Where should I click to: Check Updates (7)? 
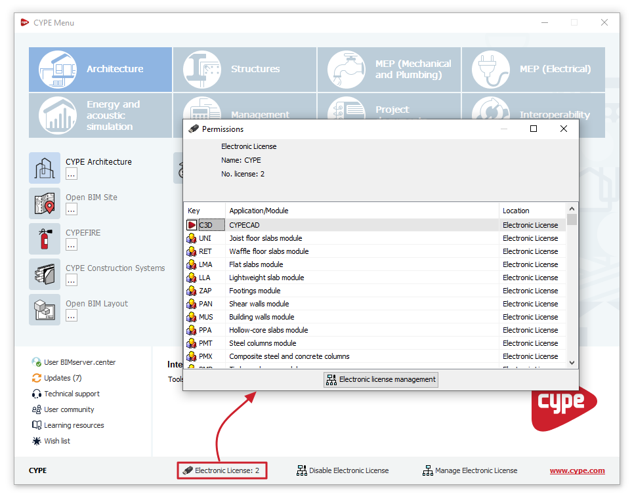pyautogui.click(x=57, y=378)
